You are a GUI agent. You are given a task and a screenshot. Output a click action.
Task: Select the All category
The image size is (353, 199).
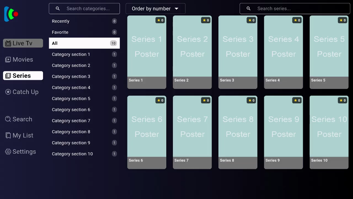coord(84,43)
